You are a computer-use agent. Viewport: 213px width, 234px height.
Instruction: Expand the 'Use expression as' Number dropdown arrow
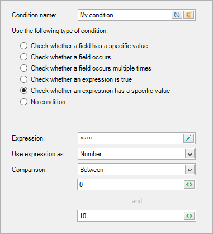[190, 154]
